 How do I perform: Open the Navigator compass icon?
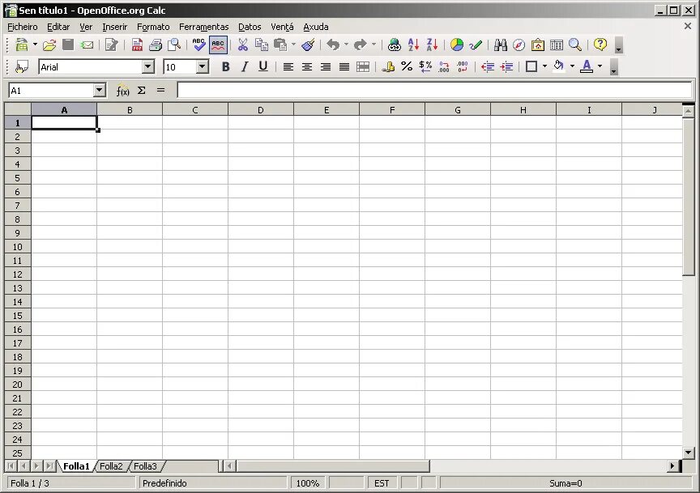pyautogui.click(x=519, y=45)
